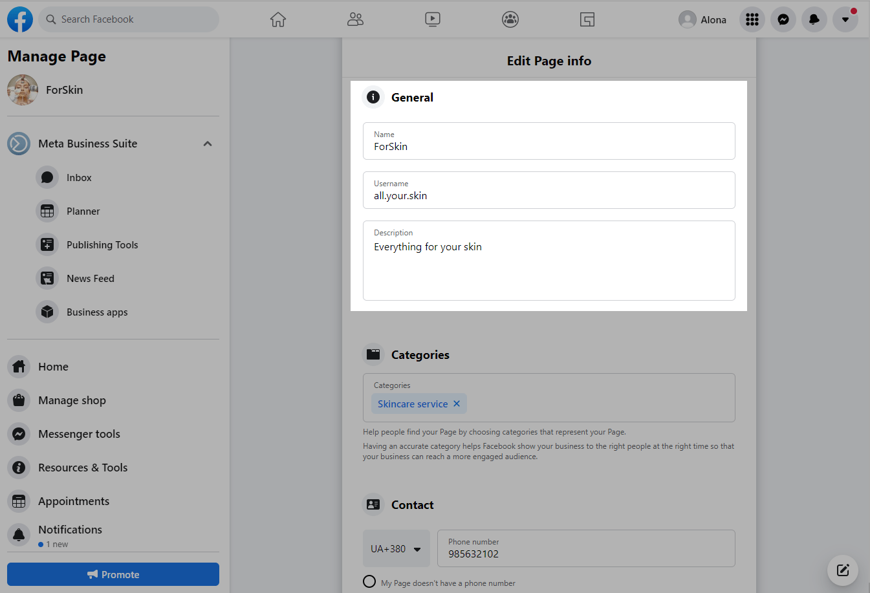
Task: Click the '1 new' notifications text
Action: click(x=57, y=544)
